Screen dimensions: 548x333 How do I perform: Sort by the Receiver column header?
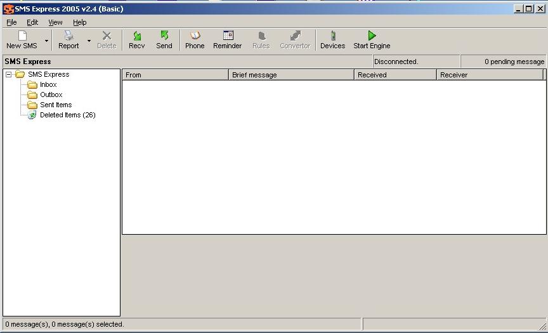(490, 75)
